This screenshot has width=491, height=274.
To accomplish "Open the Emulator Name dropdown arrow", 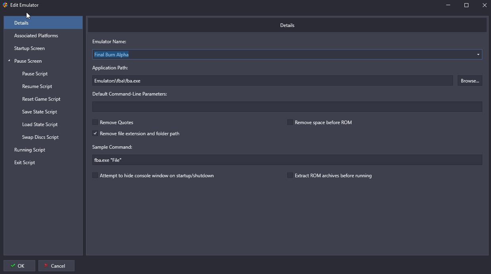I will tap(478, 54).
